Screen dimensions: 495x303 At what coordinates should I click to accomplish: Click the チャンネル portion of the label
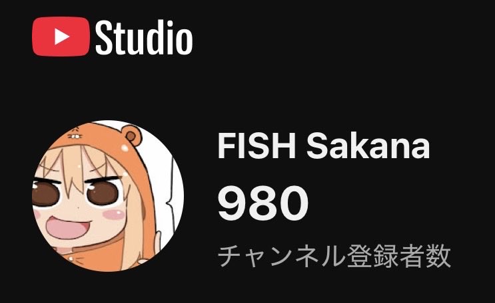[281, 256]
